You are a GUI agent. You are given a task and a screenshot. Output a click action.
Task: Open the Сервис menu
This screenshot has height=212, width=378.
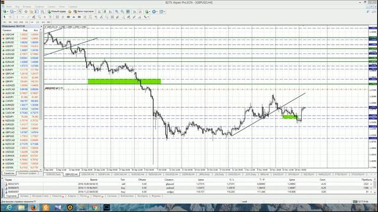[x=51, y=6]
